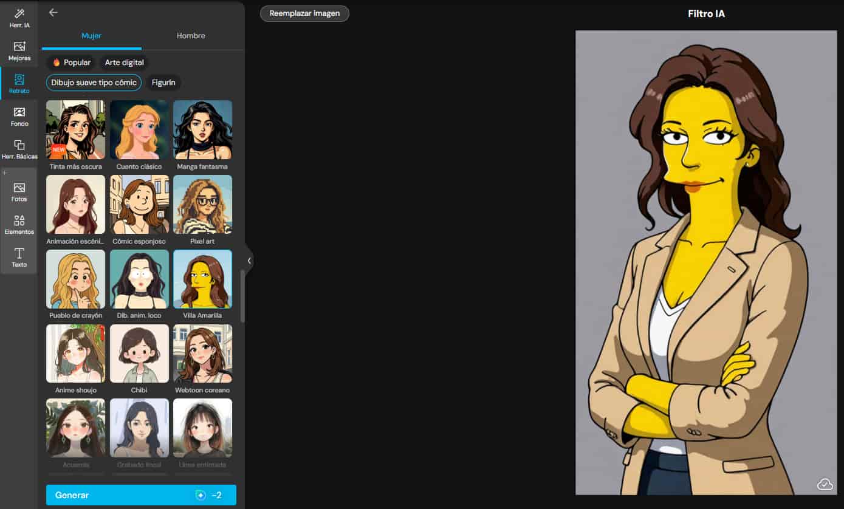Click the Reemplazar imagen button

click(304, 13)
